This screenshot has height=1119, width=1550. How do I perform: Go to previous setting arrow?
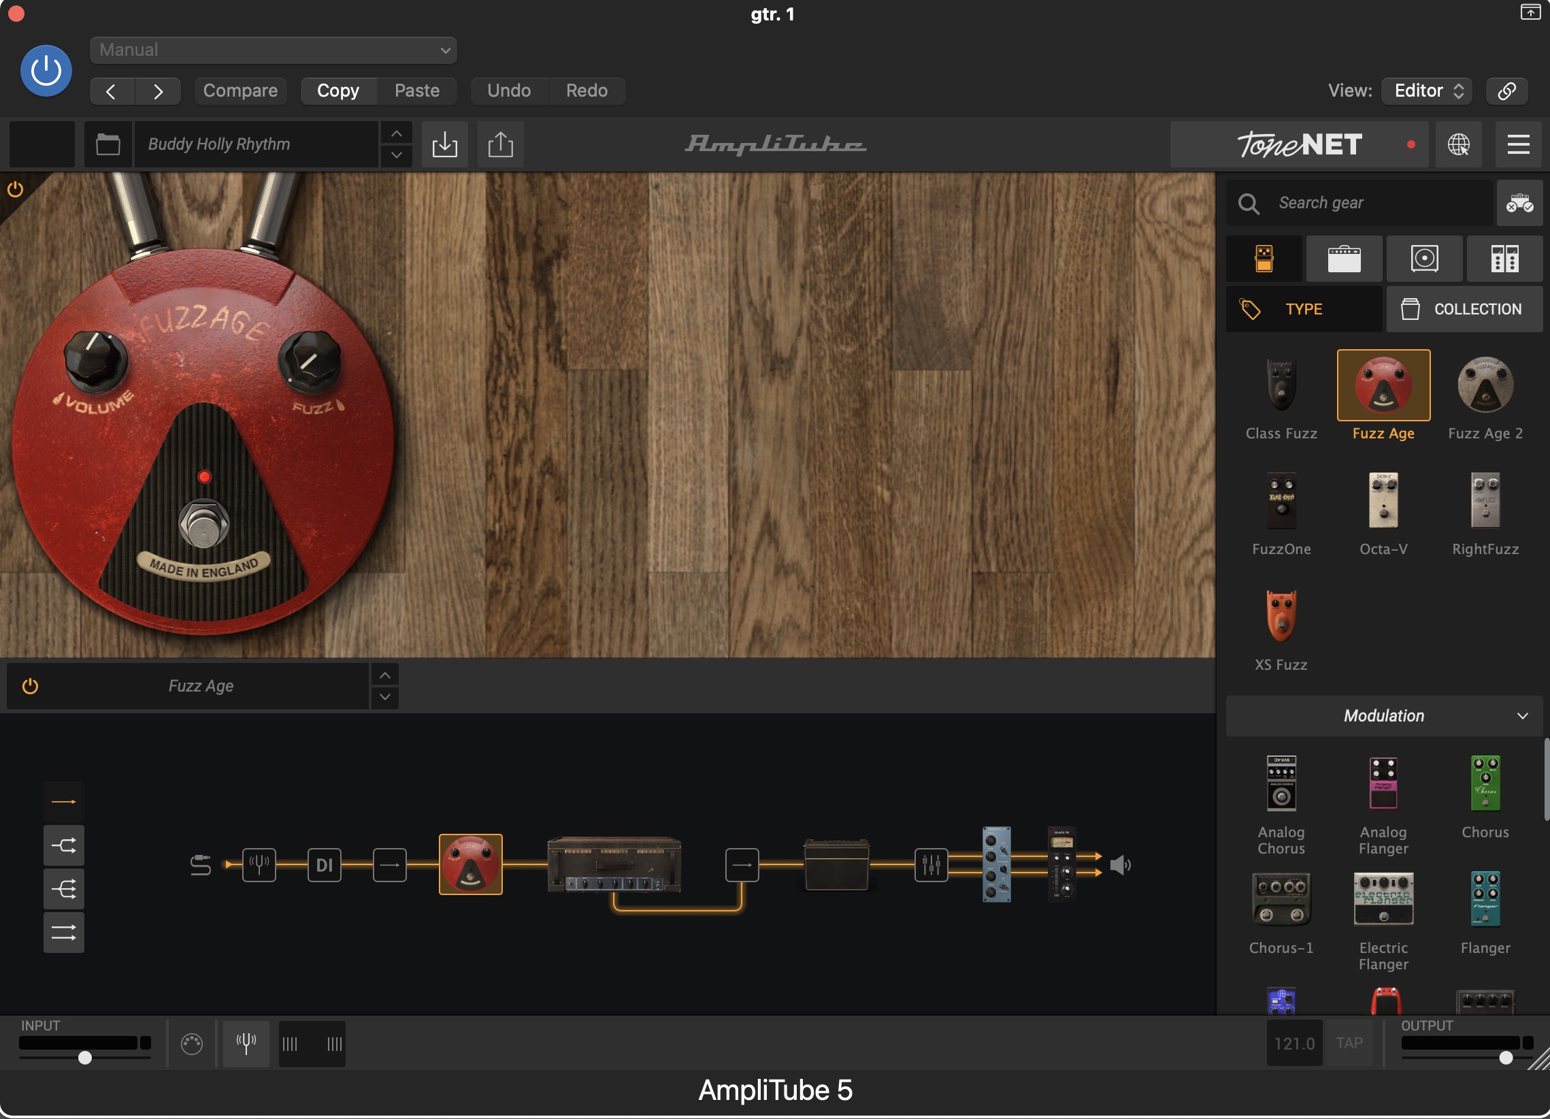(112, 91)
